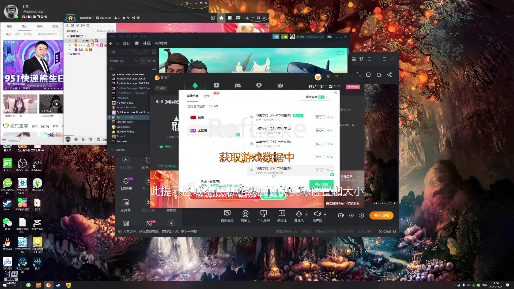The image size is (514, 289).
Task: Expand 全境封锁 channel tree node
Action: click(68, 54)
